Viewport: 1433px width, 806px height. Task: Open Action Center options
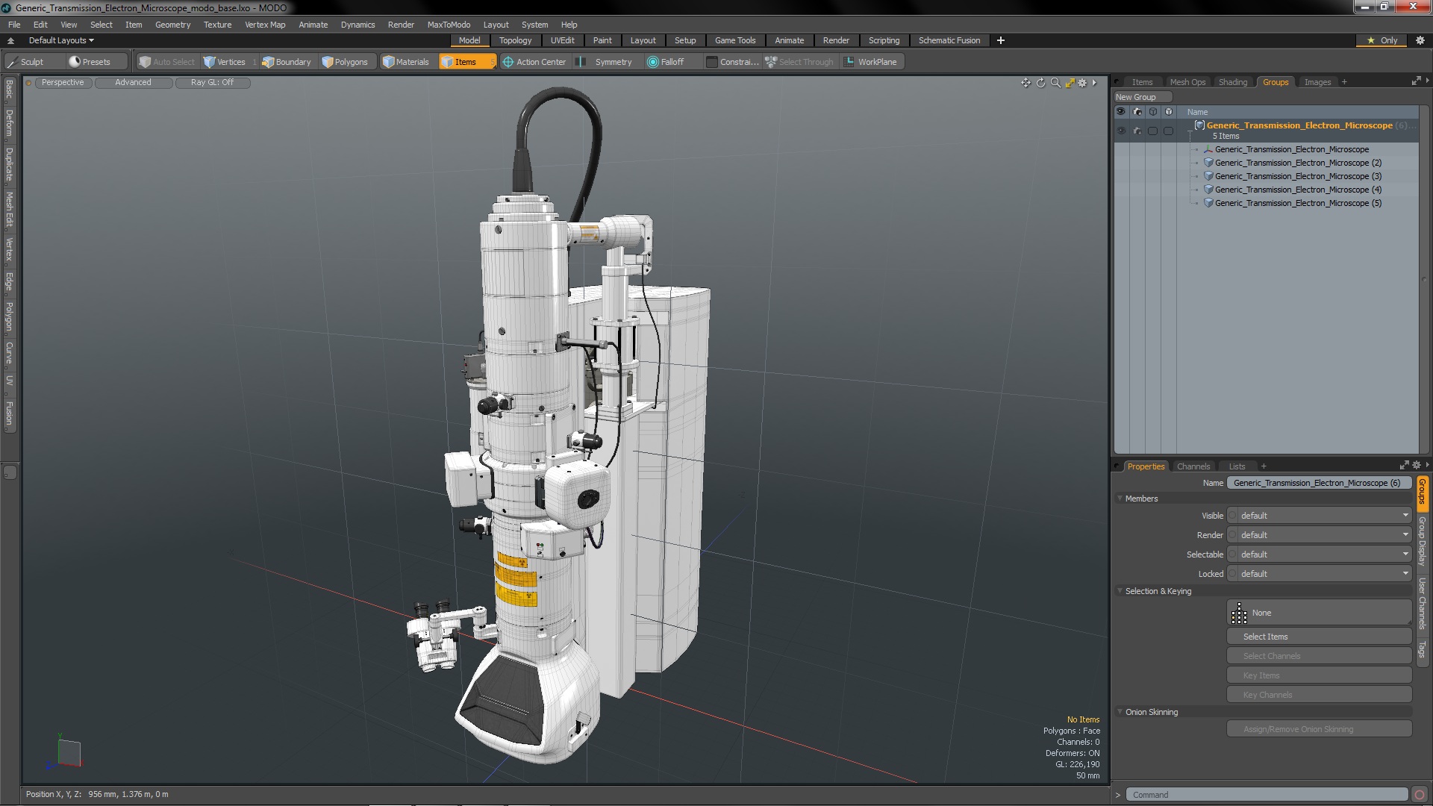tap(534, 62)
